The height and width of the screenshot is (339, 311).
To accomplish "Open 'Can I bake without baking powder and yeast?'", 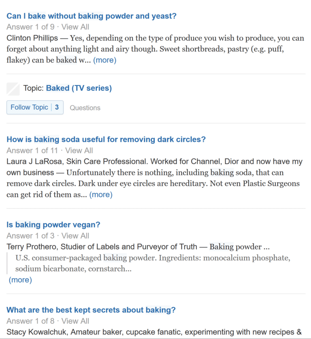I will pos(92,16).
